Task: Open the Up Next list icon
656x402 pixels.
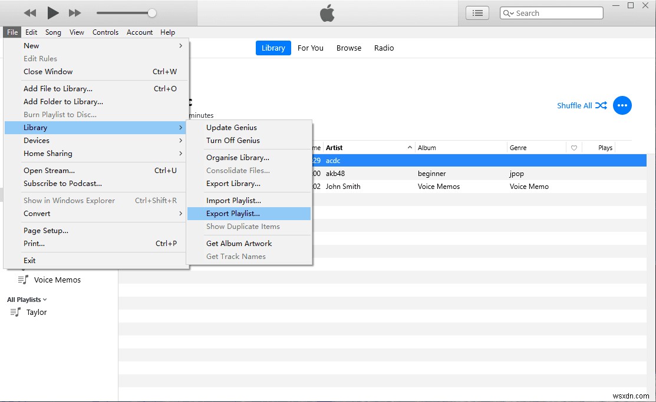Action: coord(477,12)
